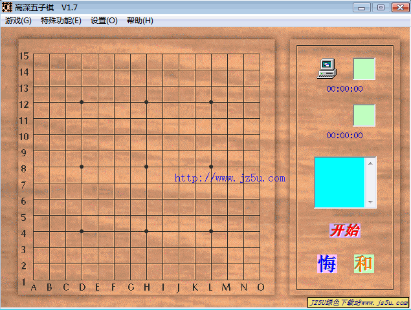The image size is (411, 310).
Task: Open the http://www.jz5u.com link on the board
Action: (230, 178)
